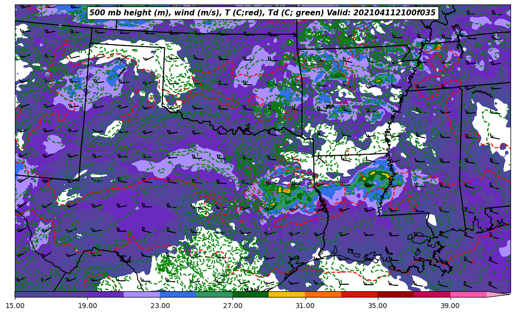This screenshot has height=314, width=515.
Task: Click the colorbar's pointed extension arrow
Action: 498,294
